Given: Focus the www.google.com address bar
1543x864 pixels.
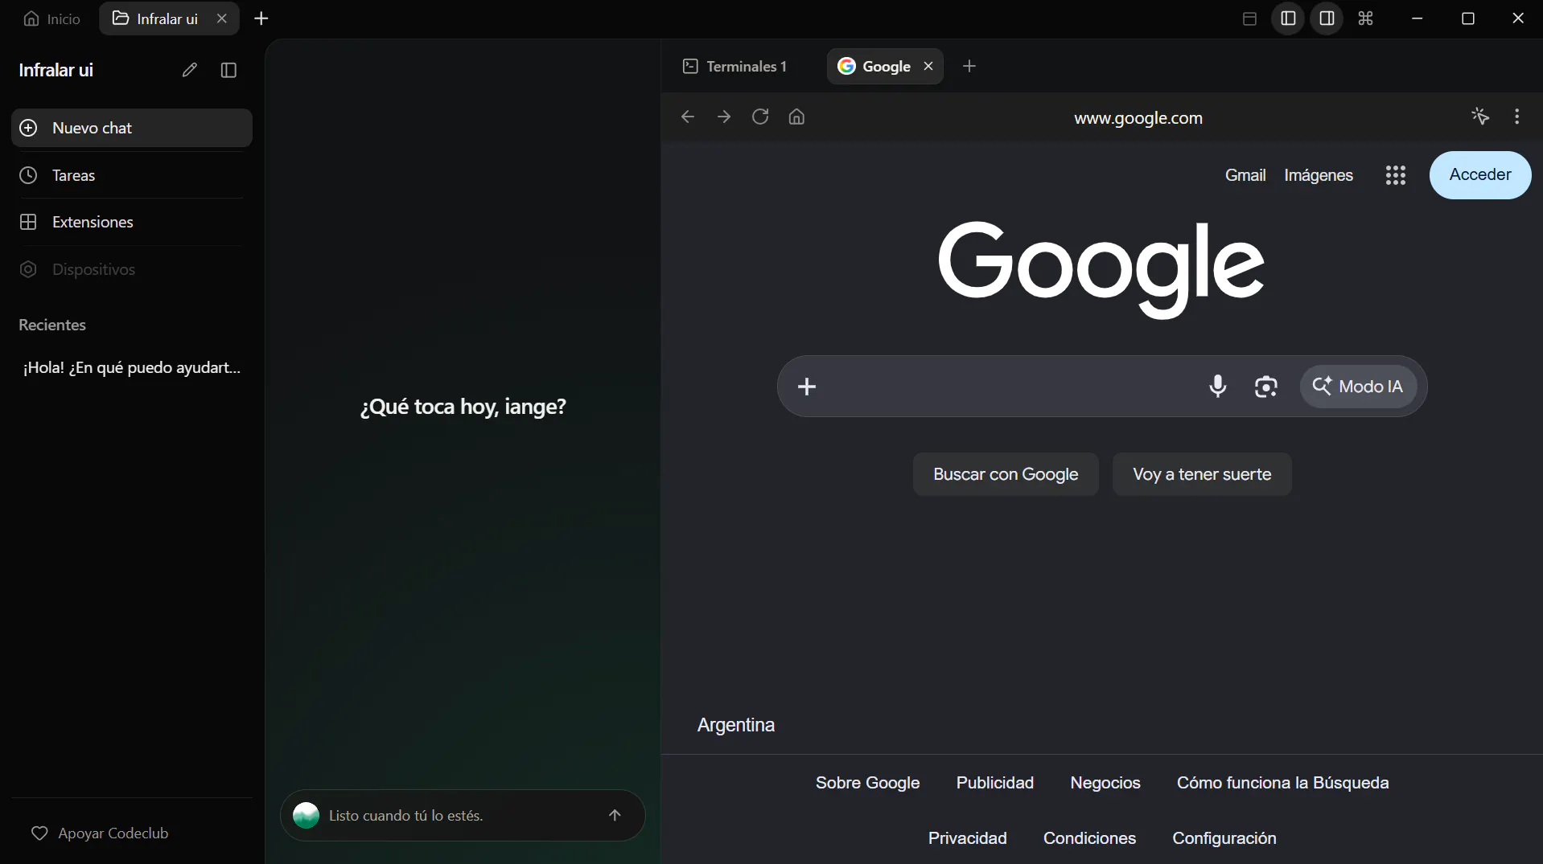Looking at the screenshot, I should click(x=1138, y=117).
